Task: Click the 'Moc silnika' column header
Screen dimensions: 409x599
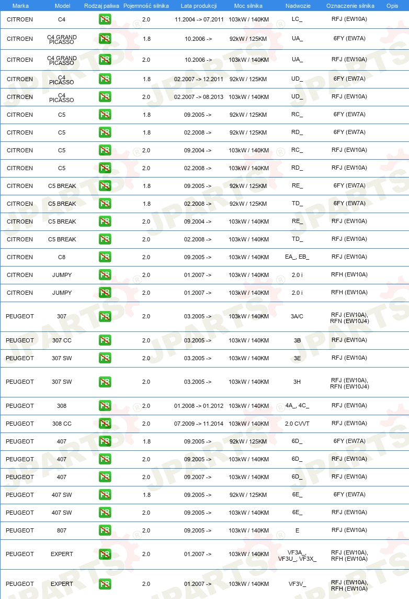Action: coord(248,6)
